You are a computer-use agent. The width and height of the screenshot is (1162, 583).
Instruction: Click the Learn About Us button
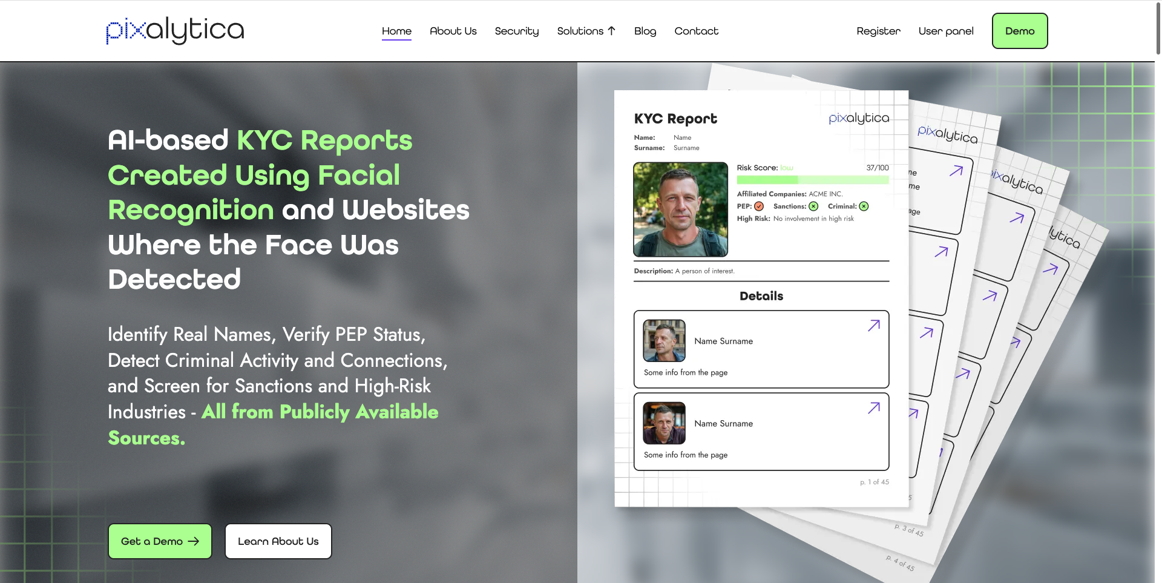click(x=278, y=541)
